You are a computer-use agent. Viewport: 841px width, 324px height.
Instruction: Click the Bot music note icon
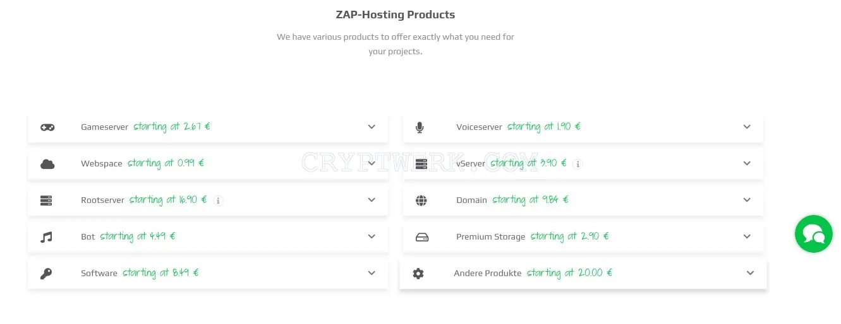point(46,237)
